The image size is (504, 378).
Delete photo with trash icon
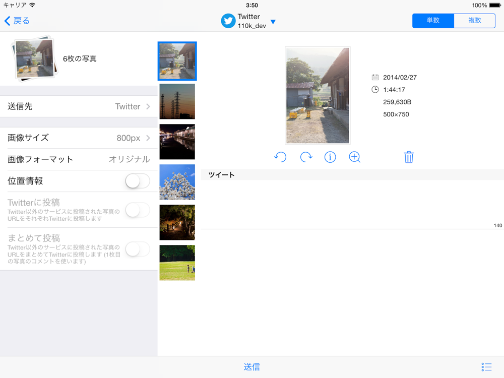coord(409,157)
